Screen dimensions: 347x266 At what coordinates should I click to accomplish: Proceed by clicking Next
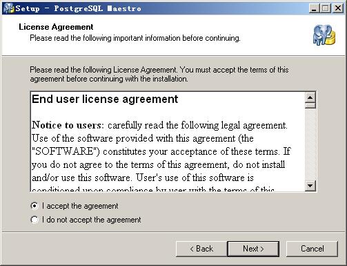(253, 249)
